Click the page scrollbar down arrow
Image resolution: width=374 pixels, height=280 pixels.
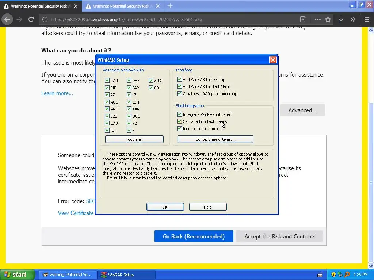tap(371, 266)
